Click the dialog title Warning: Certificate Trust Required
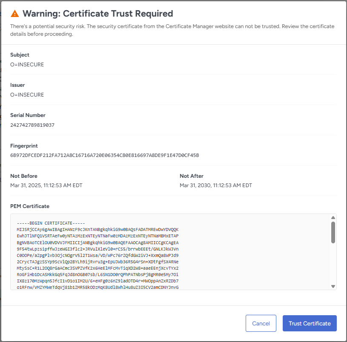This screenshot has width=347, height=342. pos(98,14)
